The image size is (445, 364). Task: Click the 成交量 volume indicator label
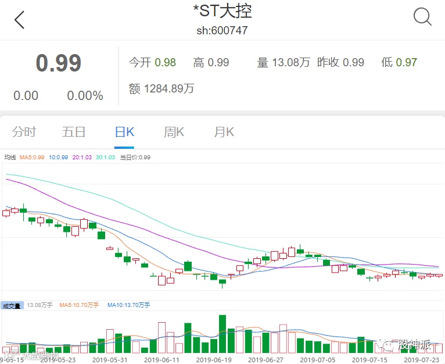(x=12, y=306)
